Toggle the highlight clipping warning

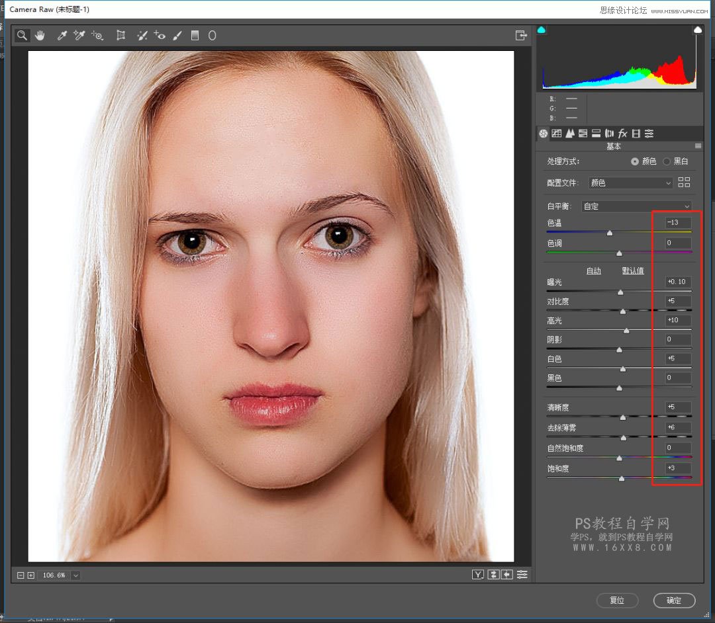tap(697, 30)
